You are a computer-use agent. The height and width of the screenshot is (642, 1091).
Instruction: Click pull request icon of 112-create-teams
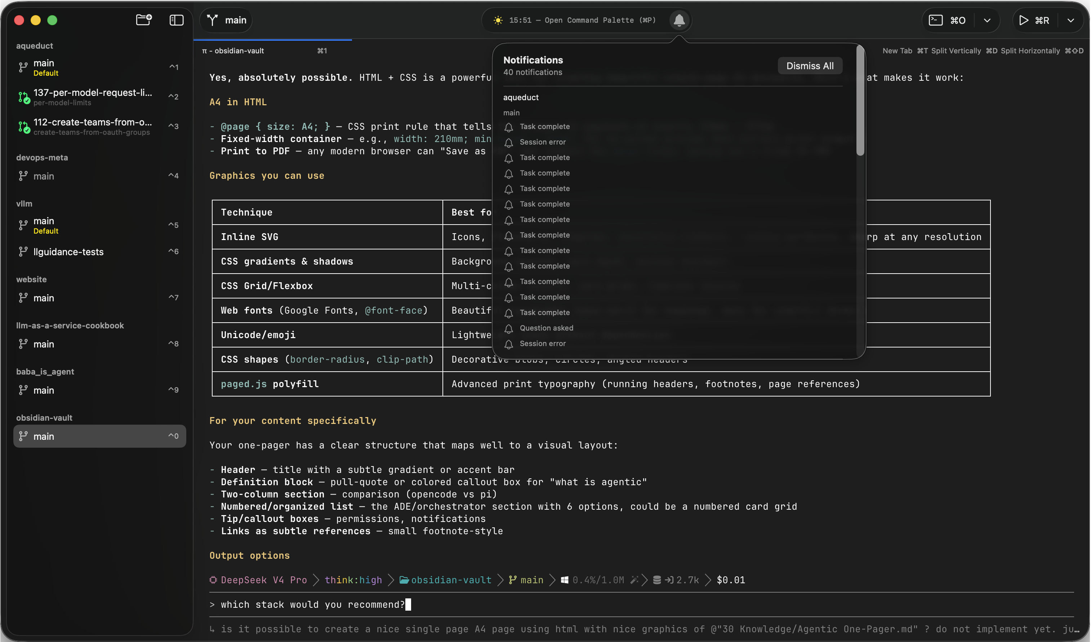click(23, 127)
